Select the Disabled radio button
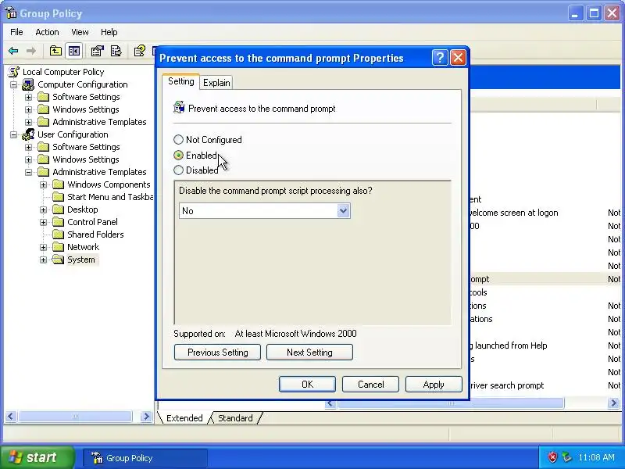625x469 pixels. click(179, 170)
